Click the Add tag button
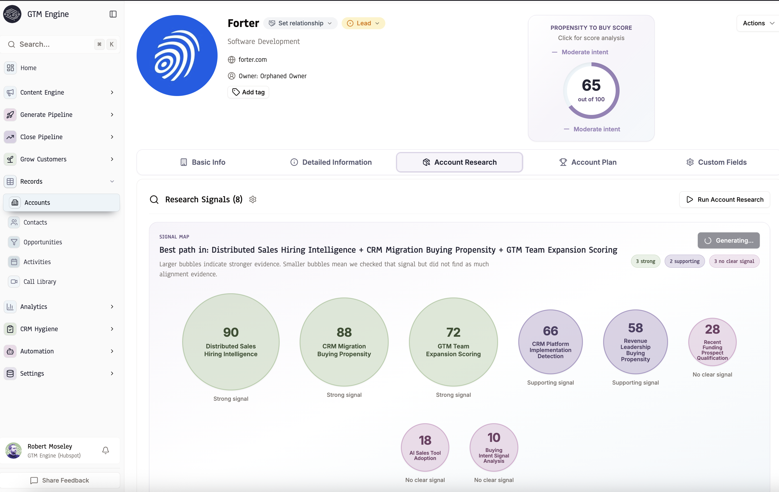This screenshot has height=492, width=779. 248,92
